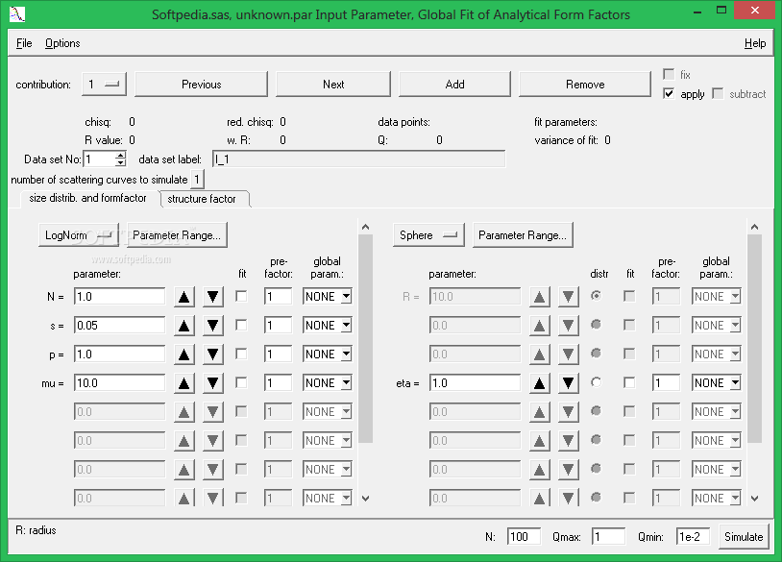This screenshot has width=782, height=562.
Task: Click the mu value field showing 10.0
Action: tap(120, 383)
